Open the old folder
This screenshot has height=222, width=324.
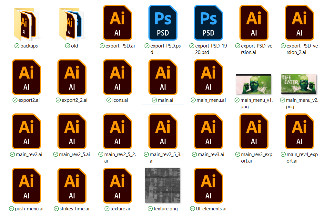72,23
